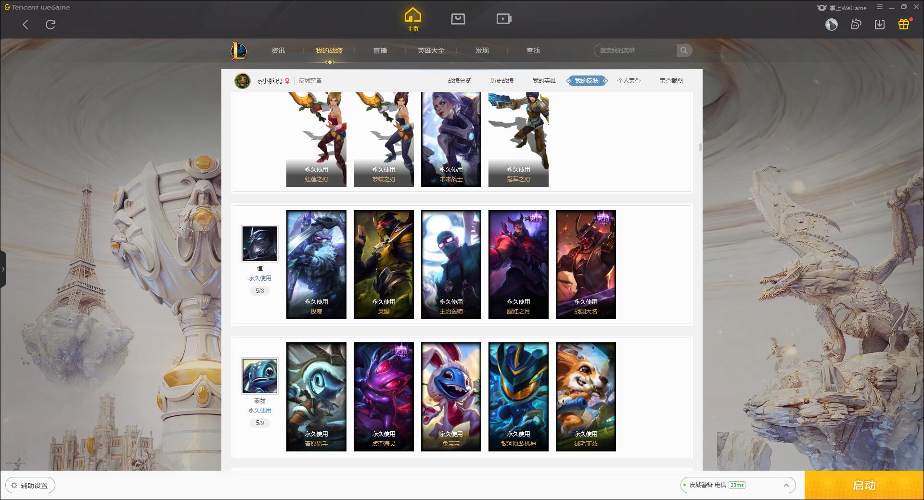
Task: Open the 主页 home tab icon
Action: click(x=412, y=19)
